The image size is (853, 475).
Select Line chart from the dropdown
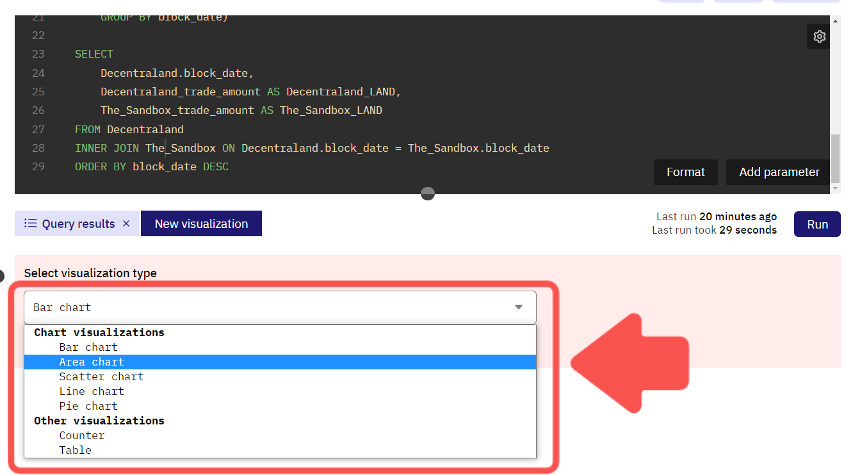[90, 391]
